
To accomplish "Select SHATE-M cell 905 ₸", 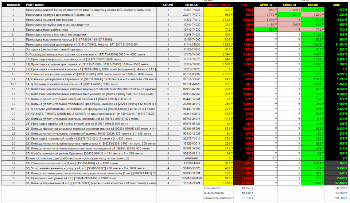I will pos(289,24).
